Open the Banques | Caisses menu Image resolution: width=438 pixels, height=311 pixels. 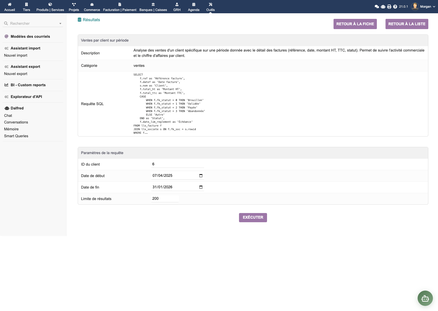[153, 7]
